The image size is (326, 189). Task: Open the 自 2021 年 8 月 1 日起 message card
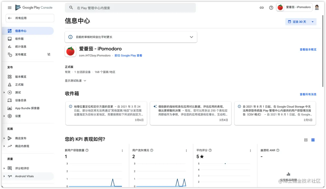tap(275, 113)
